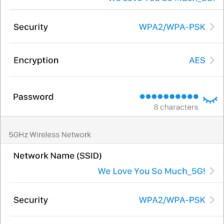
Task: Select the Password label
Action: coord(33,97)
